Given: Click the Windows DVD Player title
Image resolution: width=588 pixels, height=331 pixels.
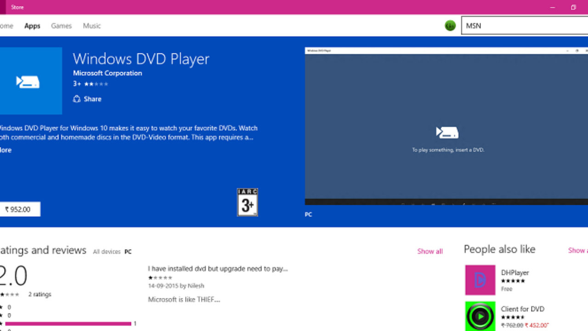Looking at the screenshot, I should pos(141,59).
